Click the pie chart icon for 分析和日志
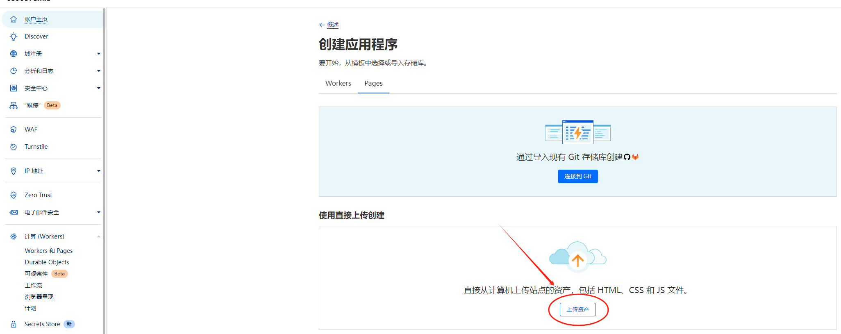 coord(14,71)
